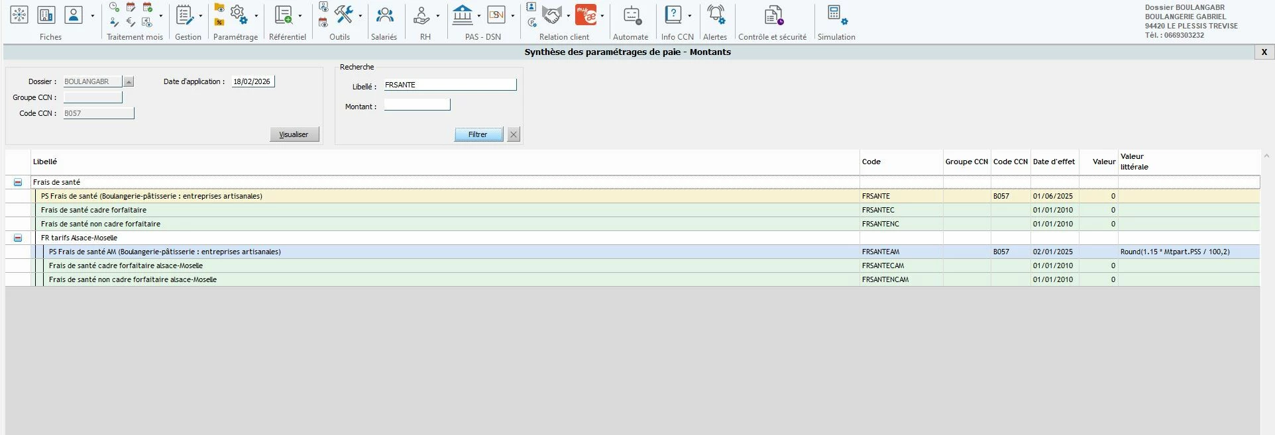The height and width of the screenshot is (435, 1275).
Task: Open the Paramétrage gears icon
Action: point(239,15)
